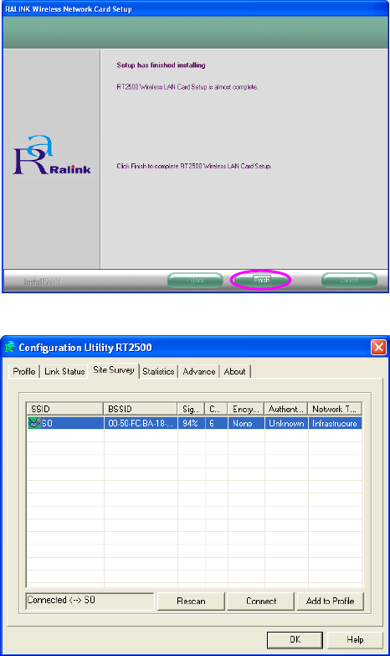Open the Statistics tab
The image size is (390, 656).
click(158, 371)
